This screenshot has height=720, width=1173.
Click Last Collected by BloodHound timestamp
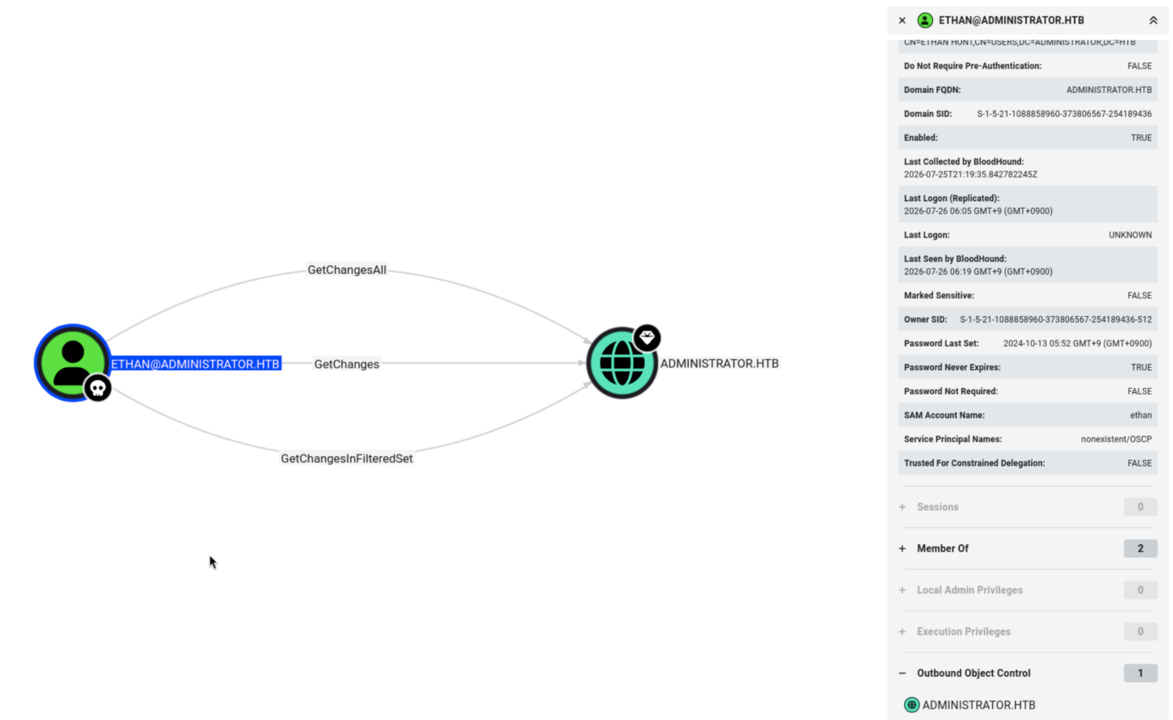point(970,175)
